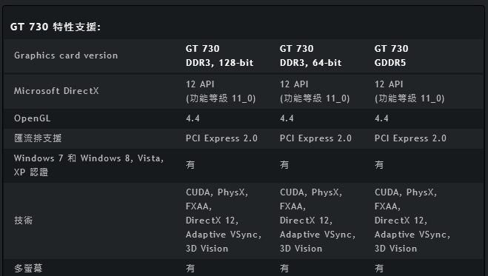Select the 技術 row label

pos(24,221)
